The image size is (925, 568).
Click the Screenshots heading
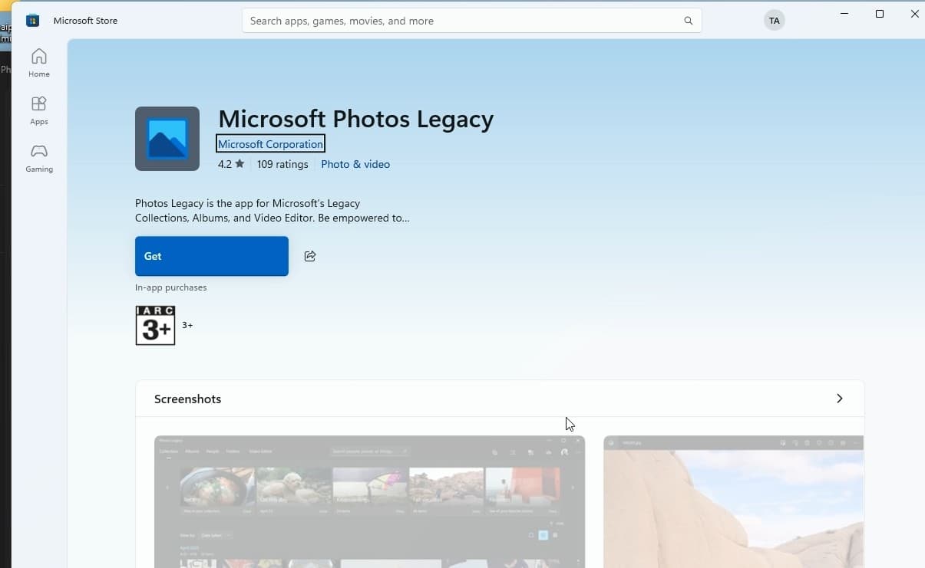point(187,399)
